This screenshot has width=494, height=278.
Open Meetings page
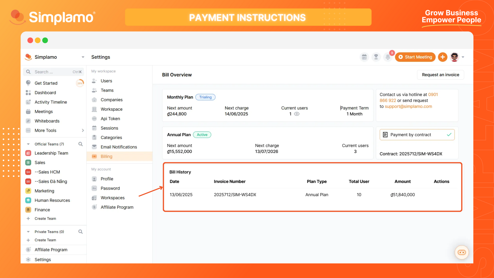(44, 111)
